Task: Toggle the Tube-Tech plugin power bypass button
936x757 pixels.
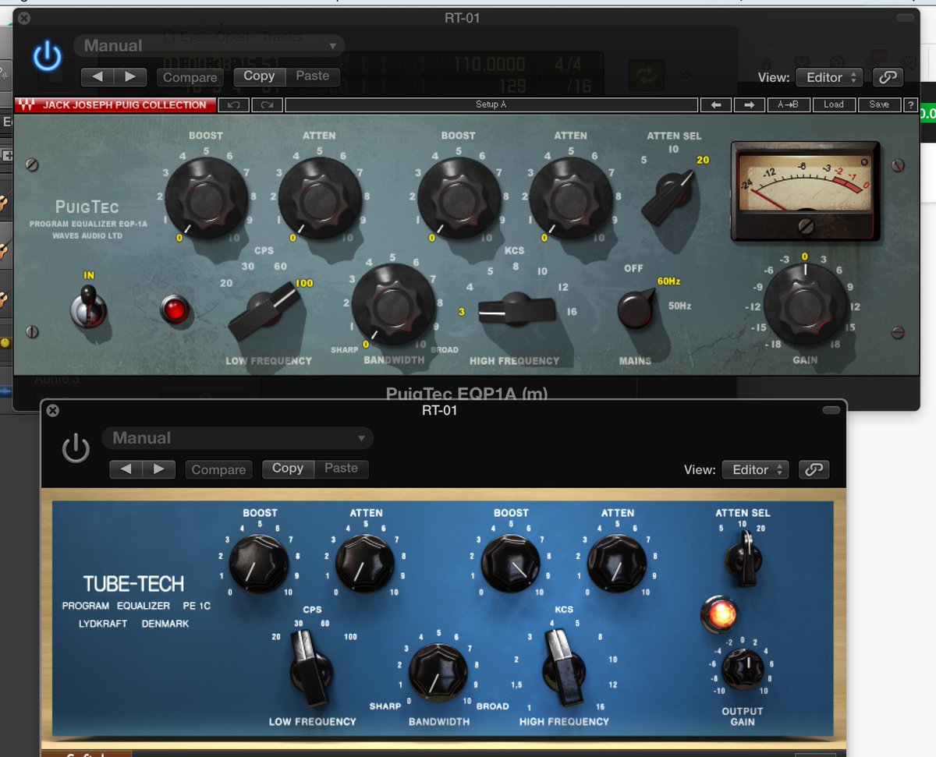Action: coord(76,448)
